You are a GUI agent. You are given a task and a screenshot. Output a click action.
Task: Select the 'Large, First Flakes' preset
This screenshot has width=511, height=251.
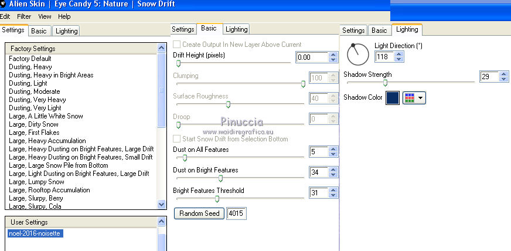point(34,133)
